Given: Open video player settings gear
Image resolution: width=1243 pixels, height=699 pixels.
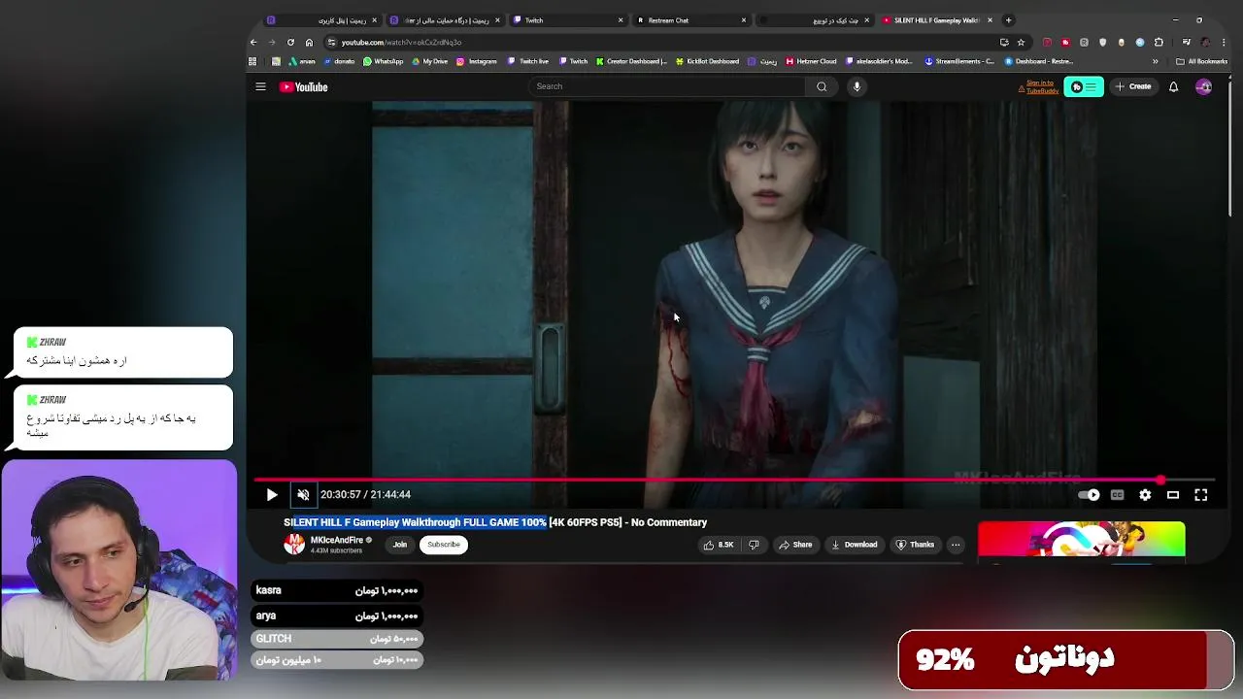Looking at the screenshot, I should point(1145,495).
